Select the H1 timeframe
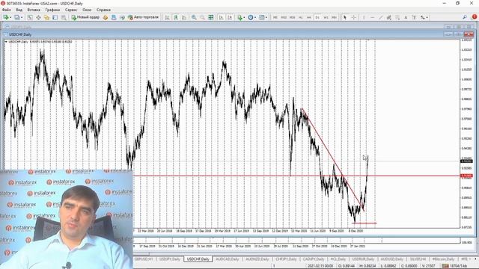This screenshot has width=479, height=269. point(301,17)
